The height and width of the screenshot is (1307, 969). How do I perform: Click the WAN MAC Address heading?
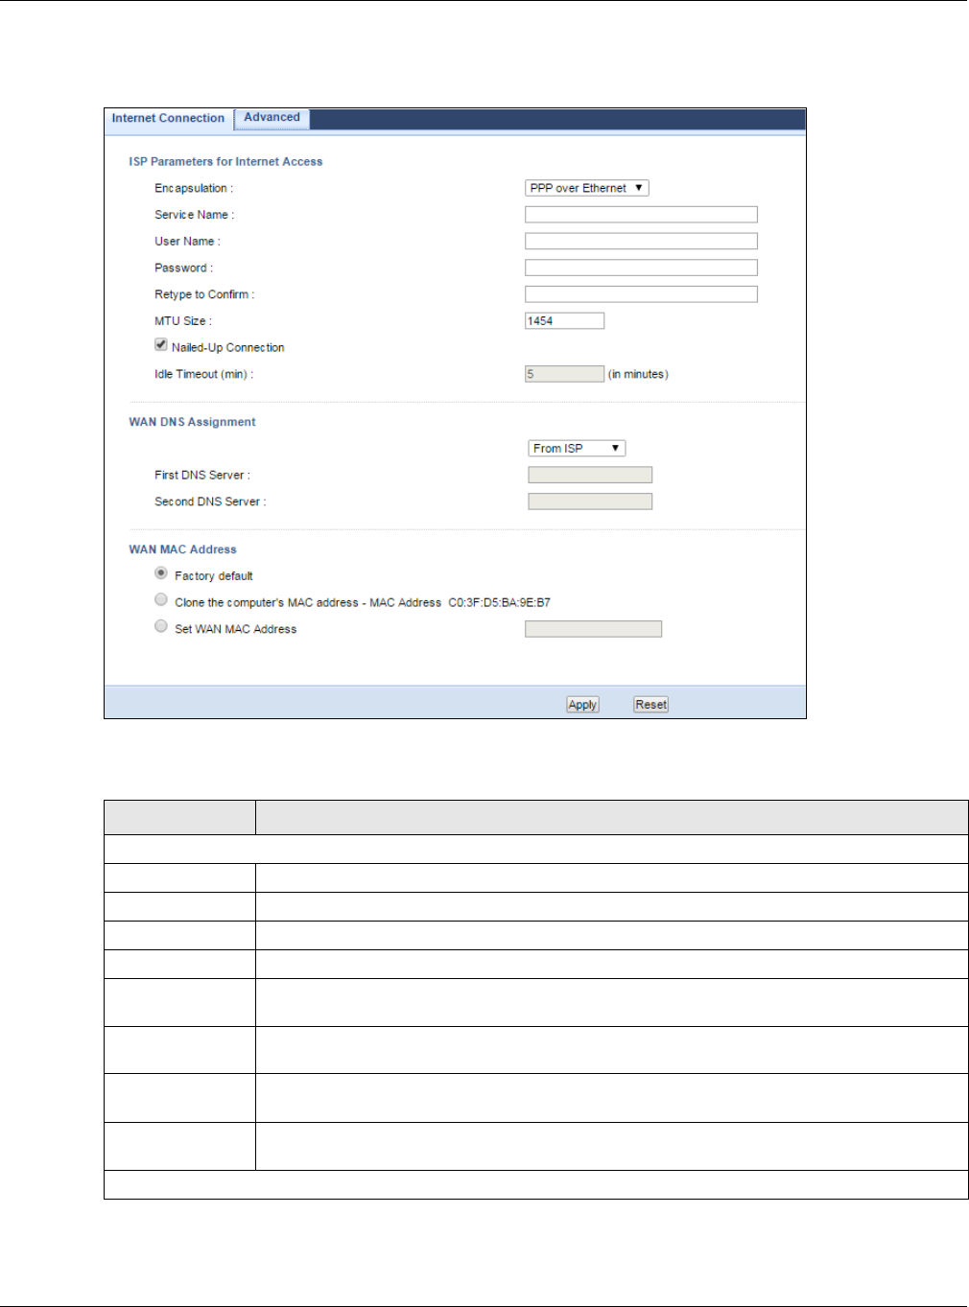click(x=182, y=549)
